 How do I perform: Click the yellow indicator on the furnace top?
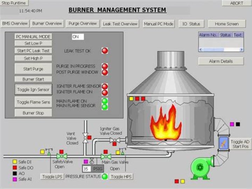point(131,99)
